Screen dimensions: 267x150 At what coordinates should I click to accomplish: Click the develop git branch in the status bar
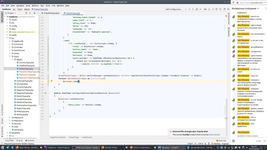tap(216, 144)
